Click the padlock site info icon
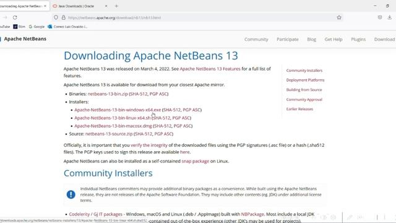 [x=63, y=17]
